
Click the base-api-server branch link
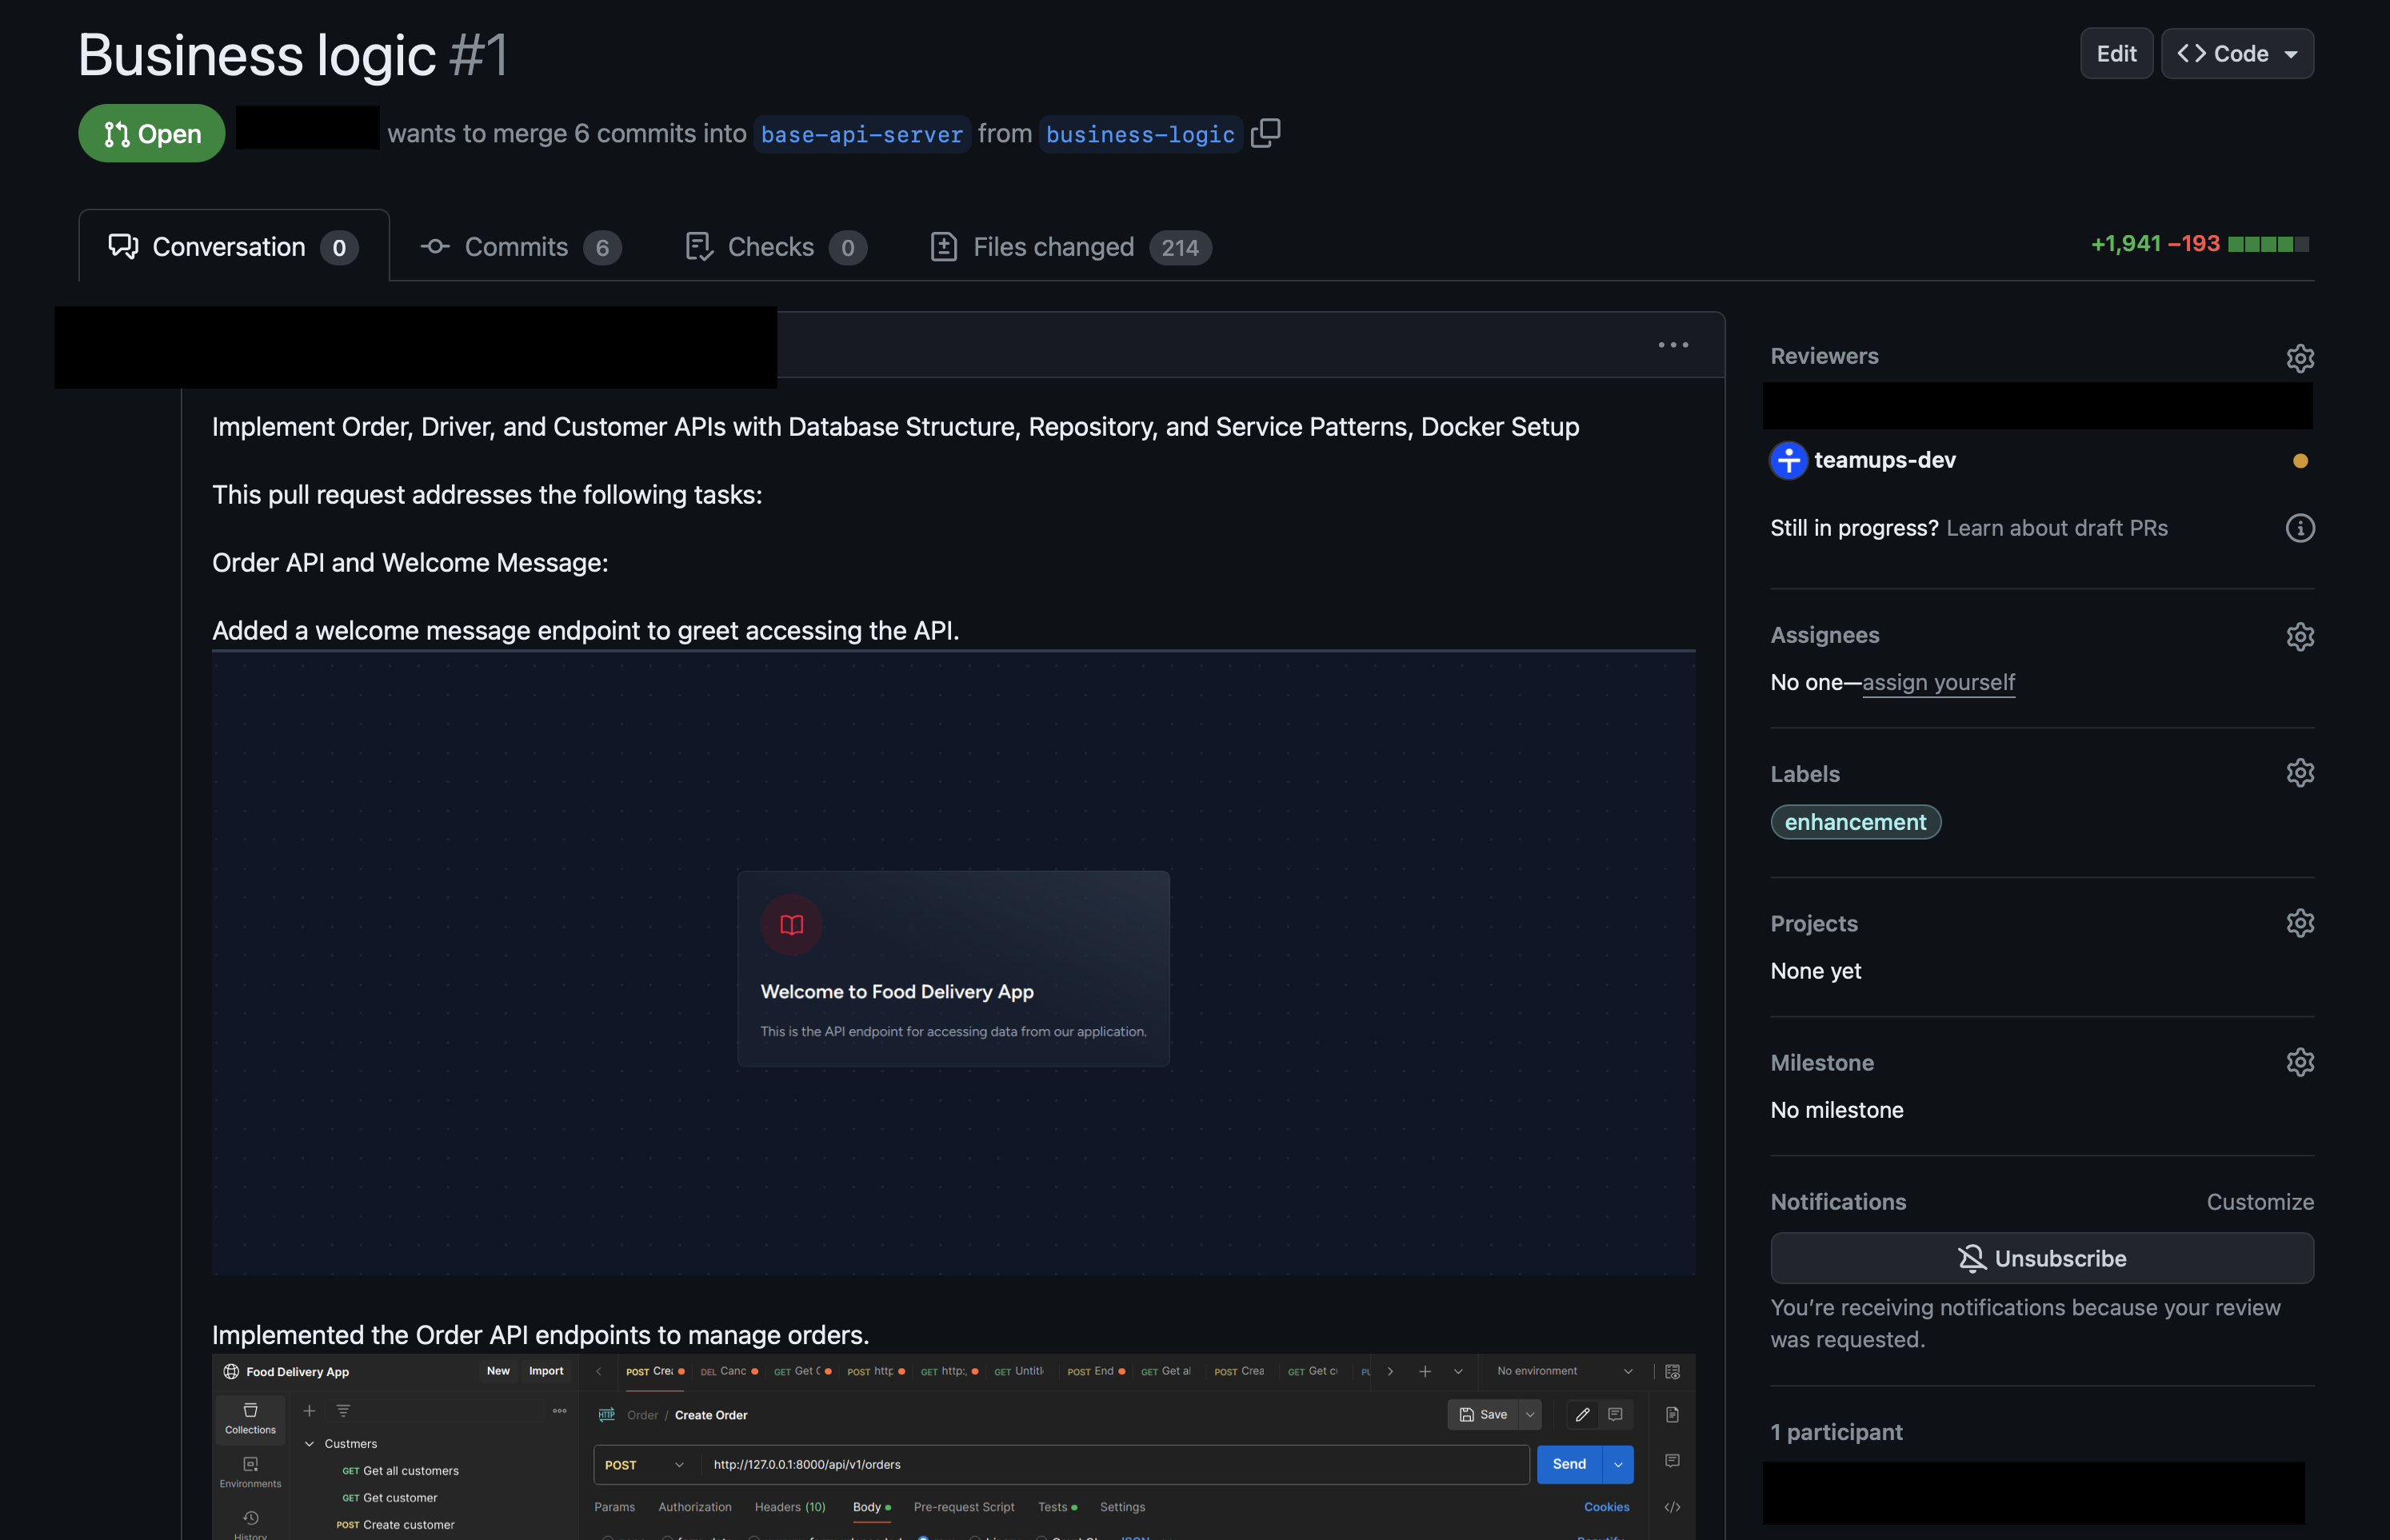coord(861,134)
